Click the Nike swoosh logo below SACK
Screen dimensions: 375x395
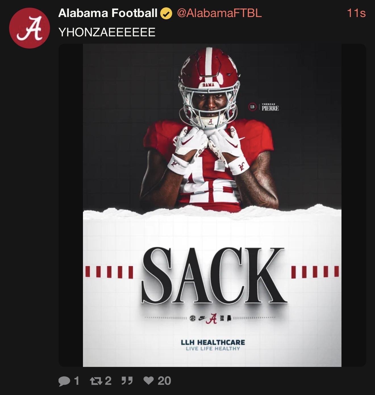(202, 318)
